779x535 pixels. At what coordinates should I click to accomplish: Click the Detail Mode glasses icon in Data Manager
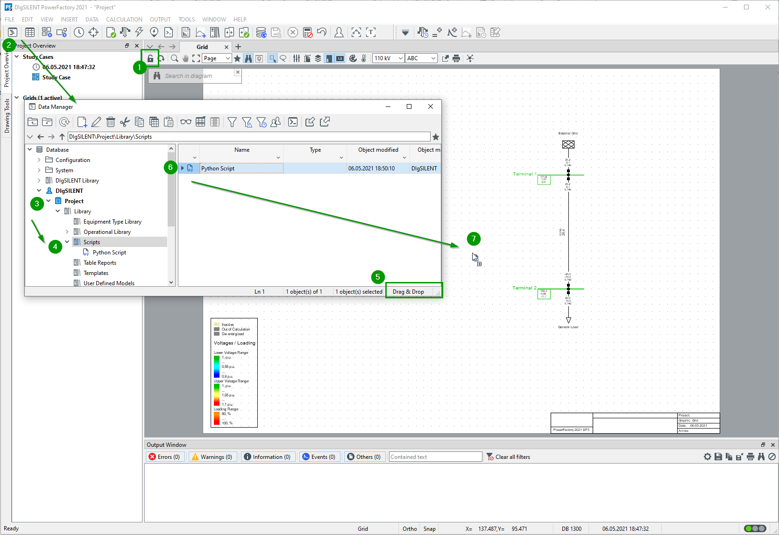pyautogui.click(x=186, y=122)
